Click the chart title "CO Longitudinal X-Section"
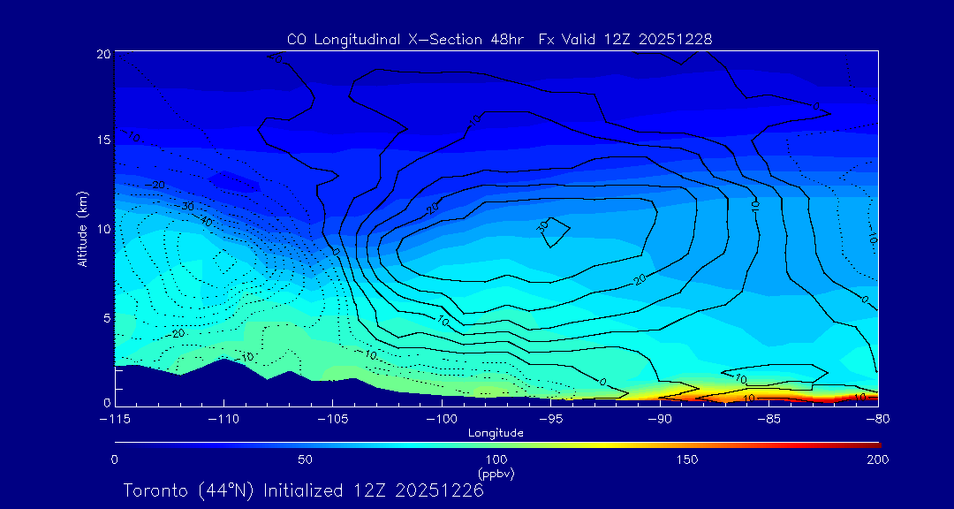 click(x=386, y=39)
